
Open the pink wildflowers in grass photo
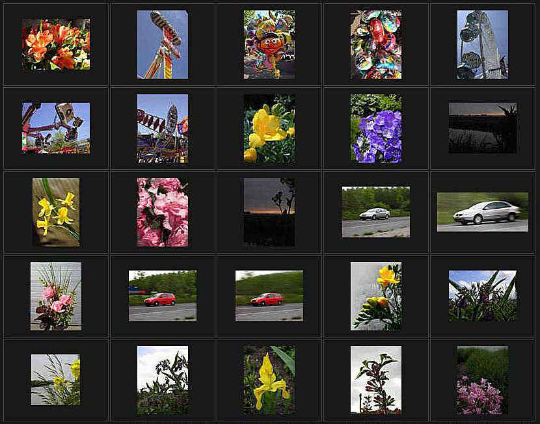coord(482,379)
